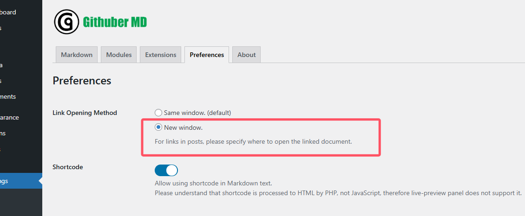Open Plugins in the sidebar
Screen dimensions: 525x216
pyautogui.click(x=3, y=133)
